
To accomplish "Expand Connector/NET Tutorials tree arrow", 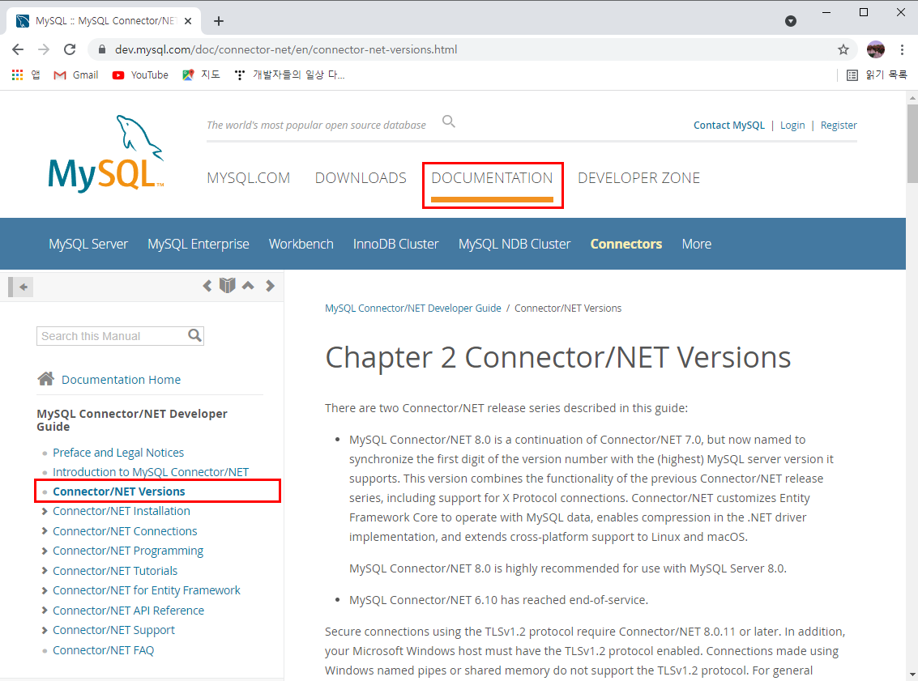I will [45, 570].
